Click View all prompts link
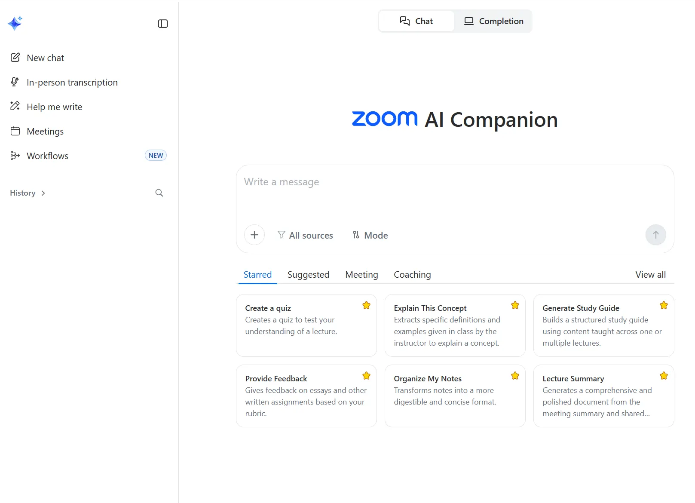The width and height of the screenshot is (695, 503). coord(650,275)
